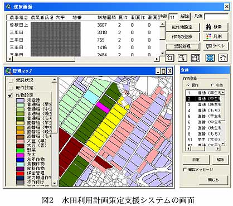Maximize the 管理マップ window
Image resolution: width=233 pixels, height=206 pixels.
(163, 71)
